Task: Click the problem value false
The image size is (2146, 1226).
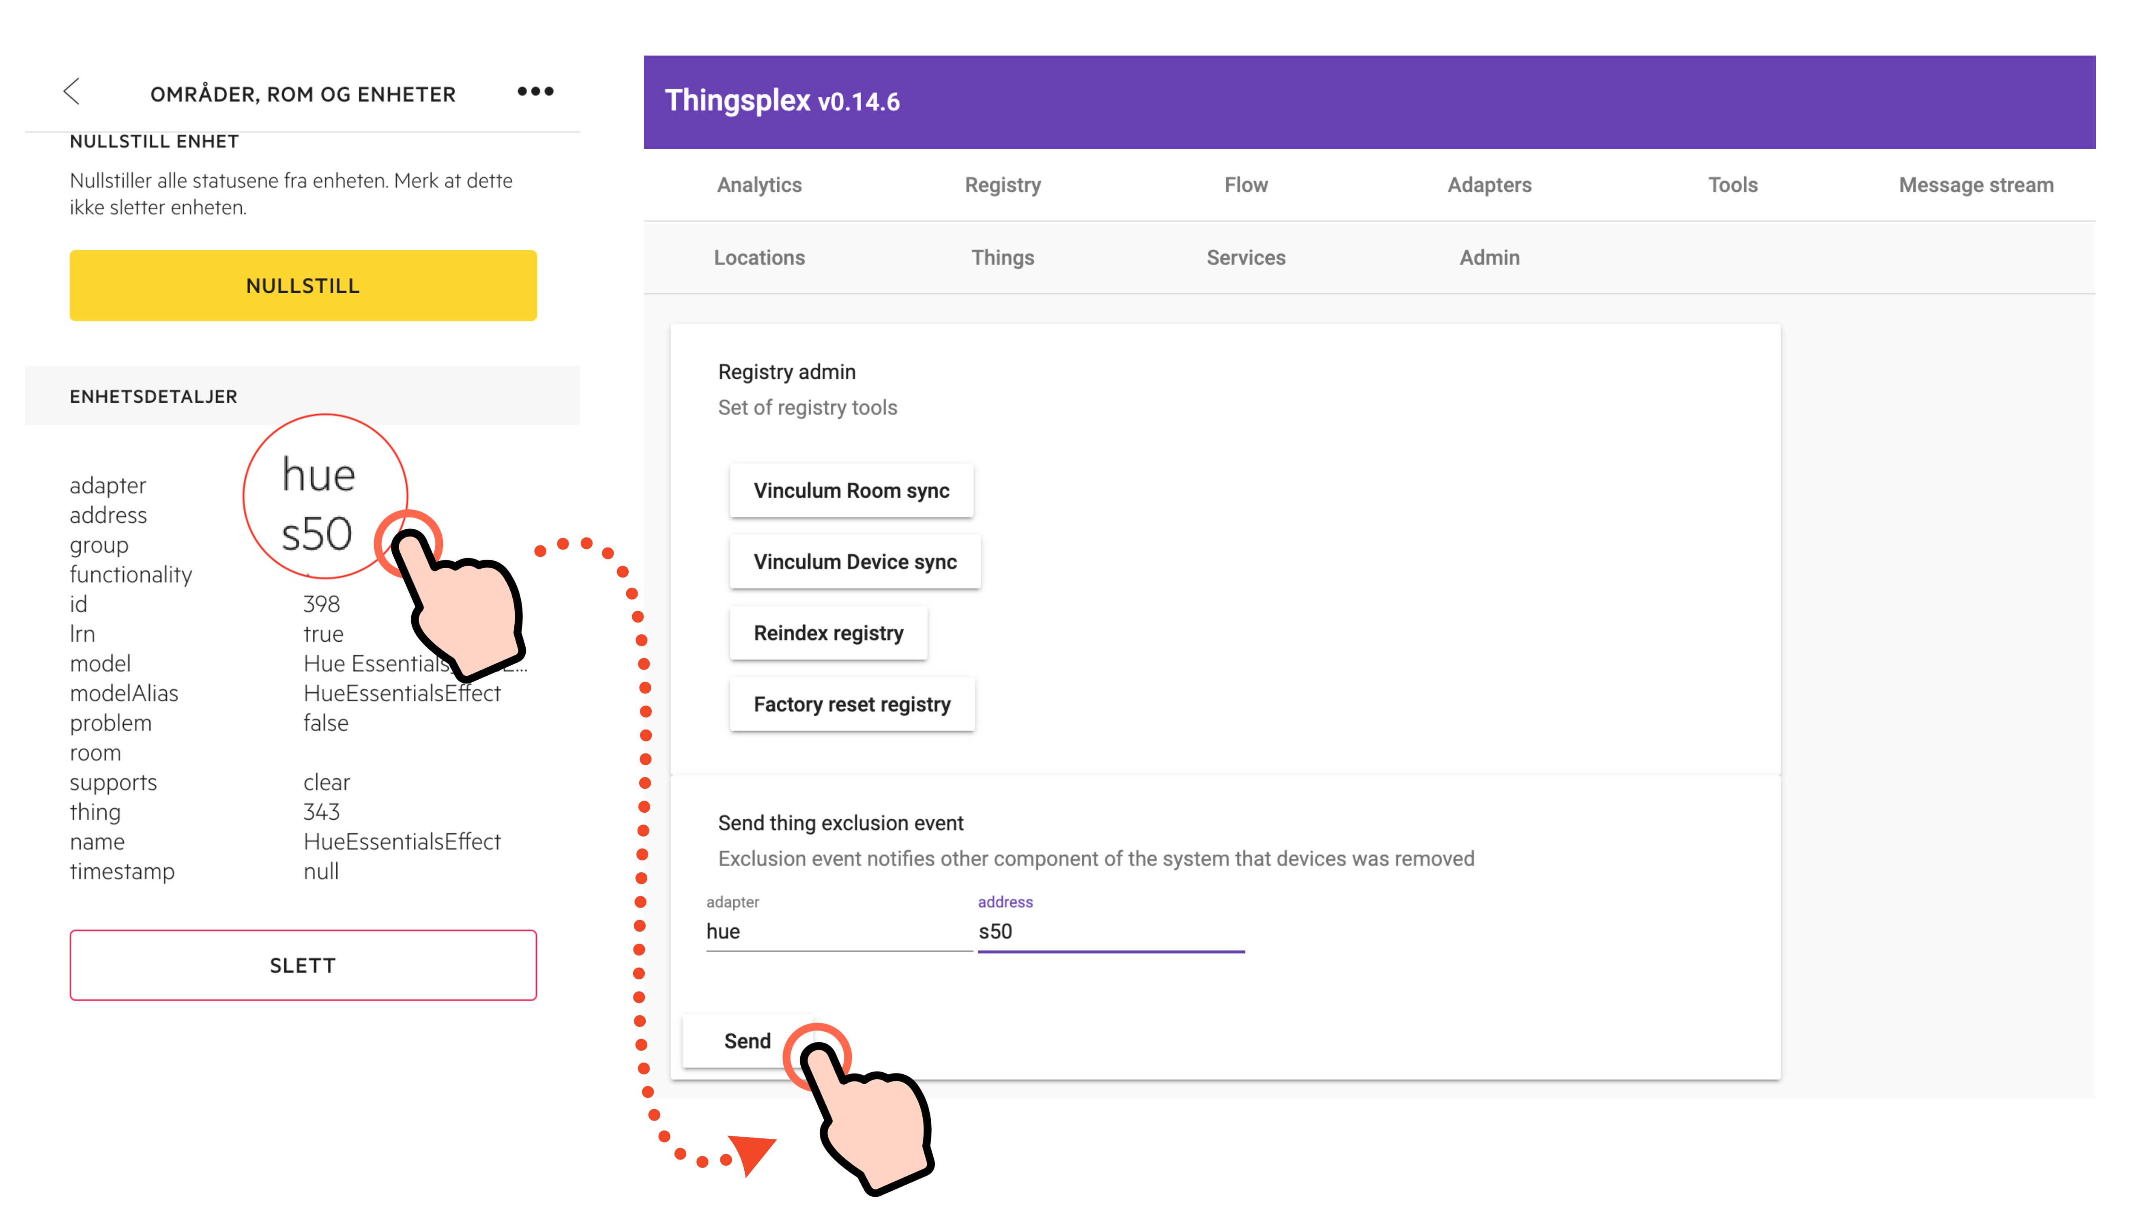Action: [x=326, y=723]
